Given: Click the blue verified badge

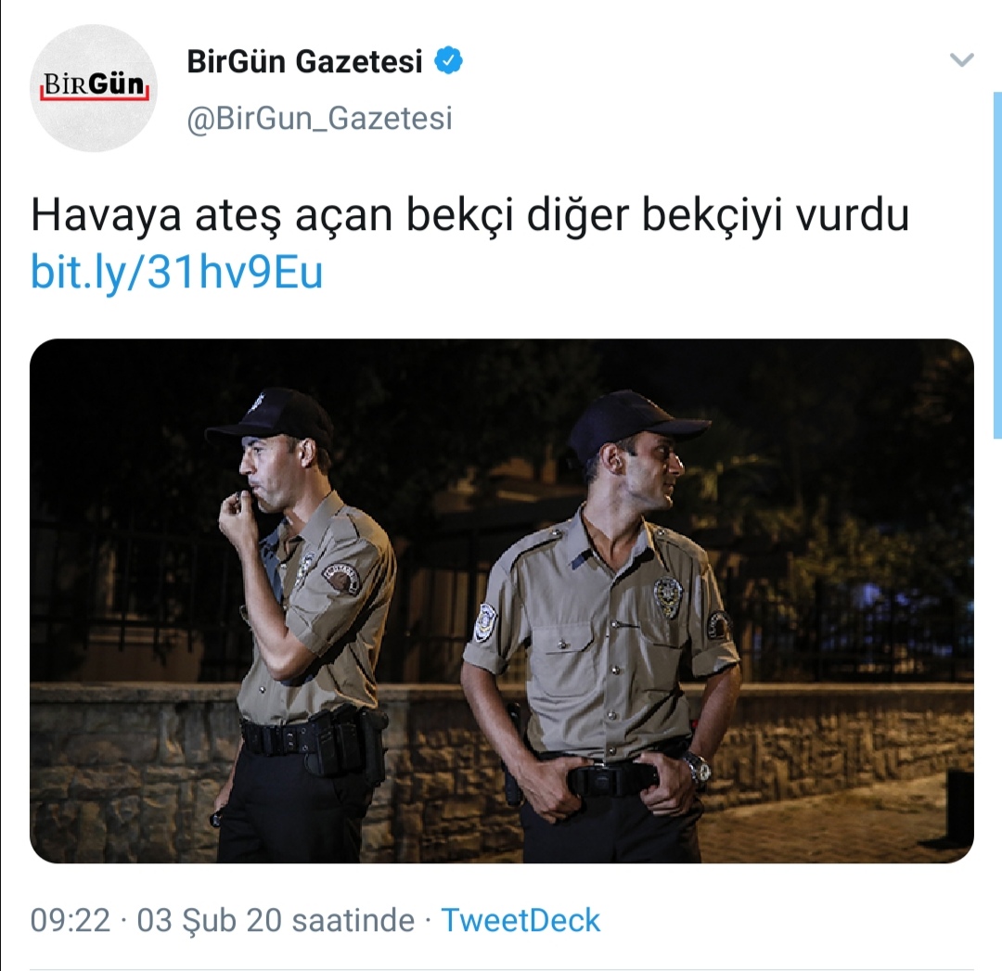Looking at the screenshot, I should click(449, 61).
